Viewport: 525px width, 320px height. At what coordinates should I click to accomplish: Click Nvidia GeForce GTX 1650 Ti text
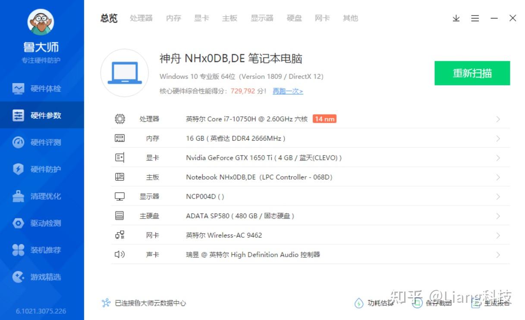[x=264, y=158]
